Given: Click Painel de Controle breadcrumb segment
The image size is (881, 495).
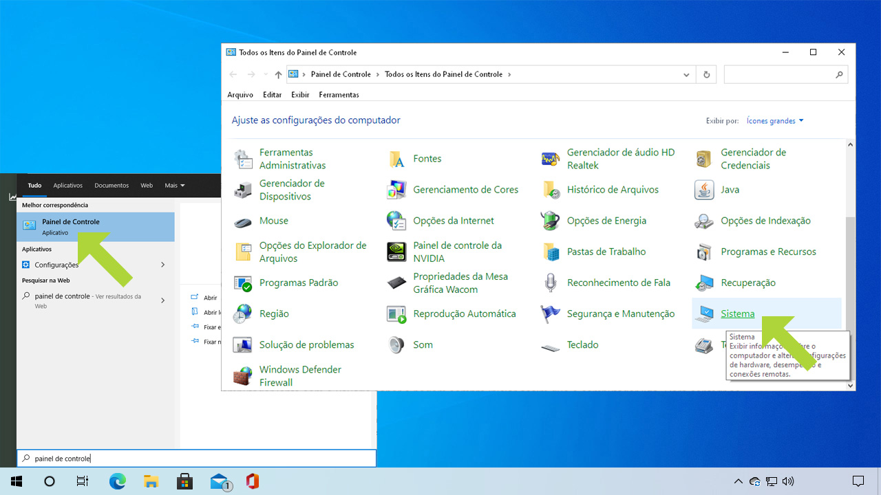Looking at the screenshot, I should coord(341,74).
